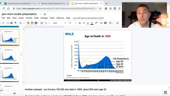Viewport: 170px width, 96px height.
Task: Rename the pen-mort-toolkit-presentation title
Action: (19, 14)
